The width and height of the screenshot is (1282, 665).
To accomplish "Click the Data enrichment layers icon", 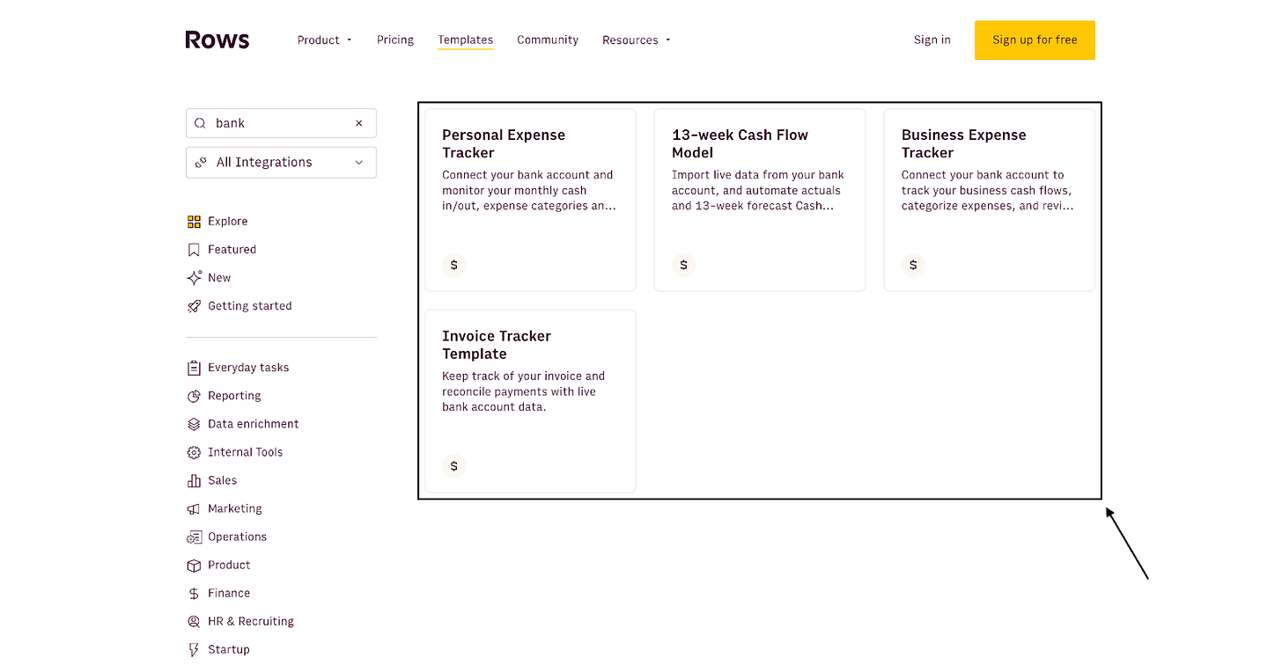I will [194, 424].
